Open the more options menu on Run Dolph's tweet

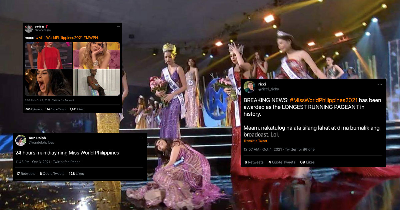141,138
